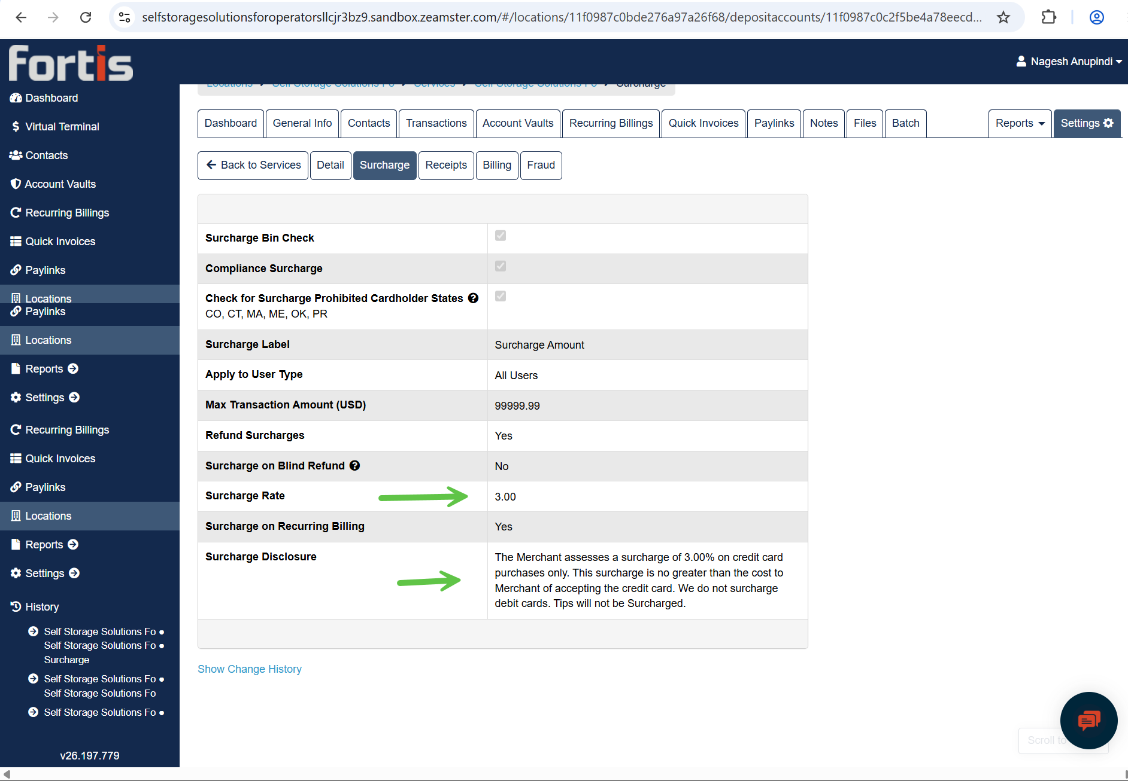This screenshot has width=1128, height=781.
Task: Click the user icon beside Nagesh Anupindi
Action: 1021,61
